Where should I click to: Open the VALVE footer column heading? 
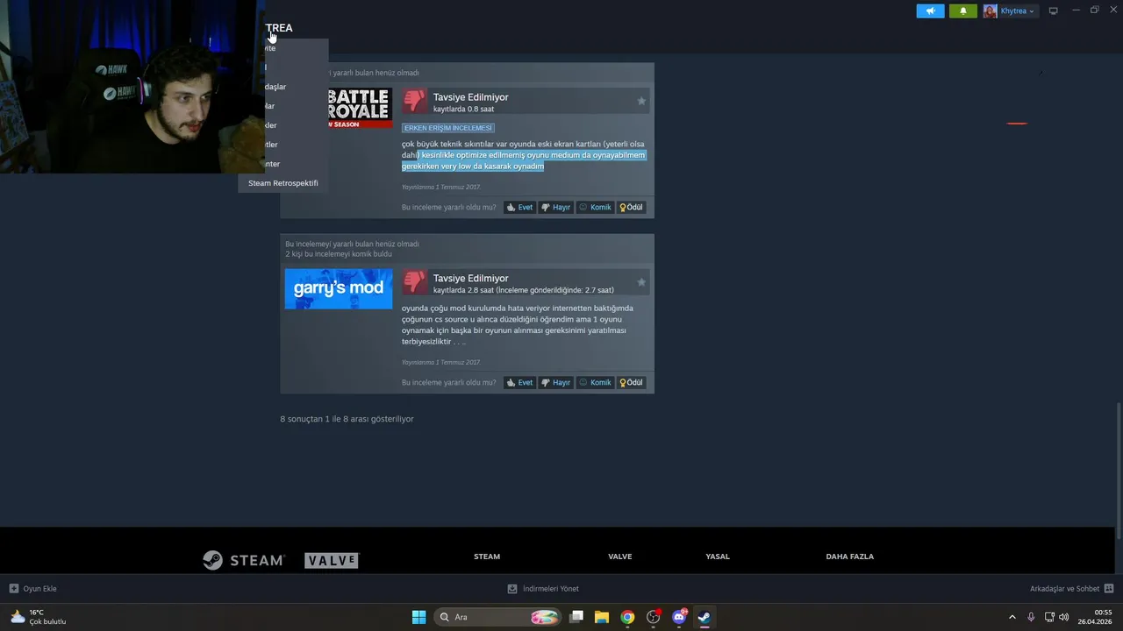[x=619, y=557]
